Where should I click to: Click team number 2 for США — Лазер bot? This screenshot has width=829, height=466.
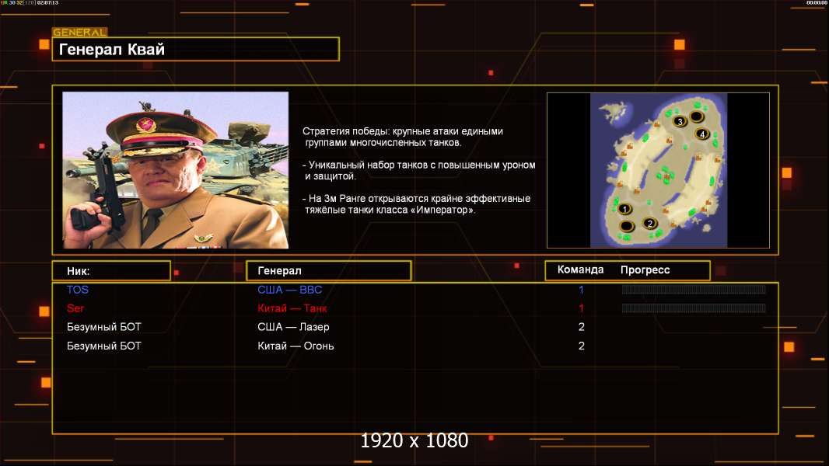point(581,327)
